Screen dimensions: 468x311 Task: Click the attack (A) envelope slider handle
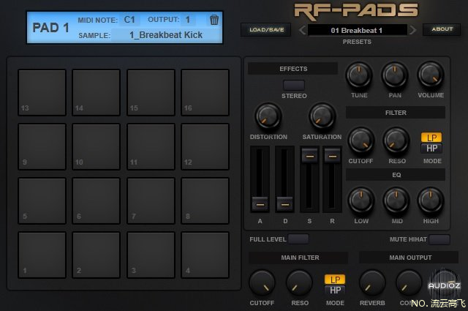[260, 204]
